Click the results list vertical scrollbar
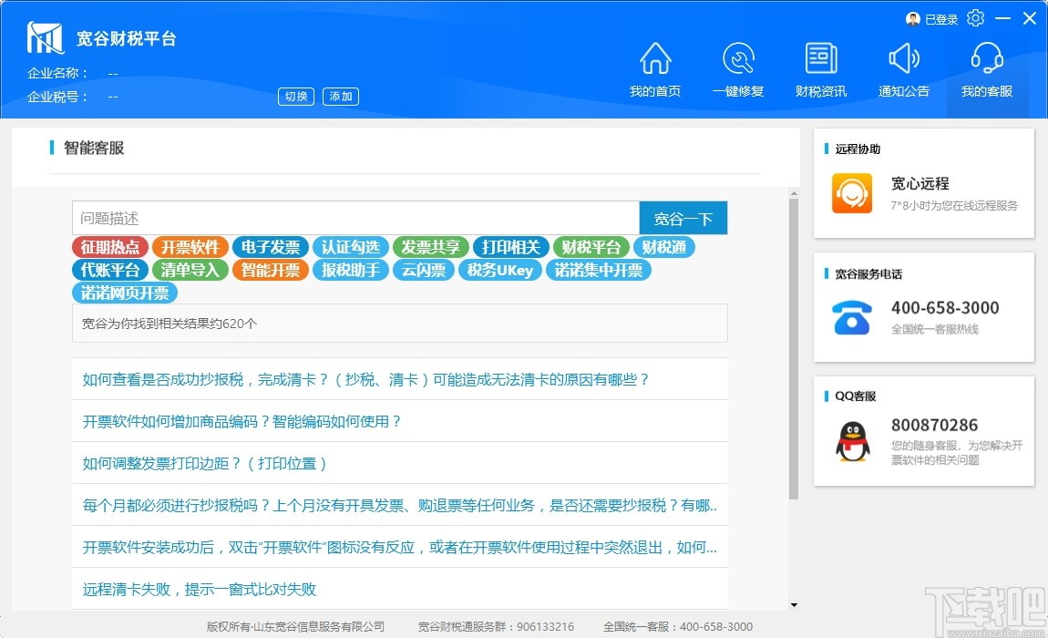This screenshot has height=638, width=1048. tap(794, 349)
